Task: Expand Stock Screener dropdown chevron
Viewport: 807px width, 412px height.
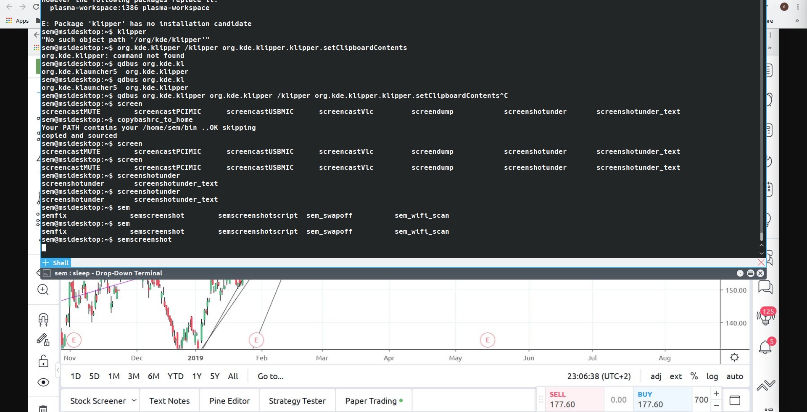Action: [x=134, y=400]
